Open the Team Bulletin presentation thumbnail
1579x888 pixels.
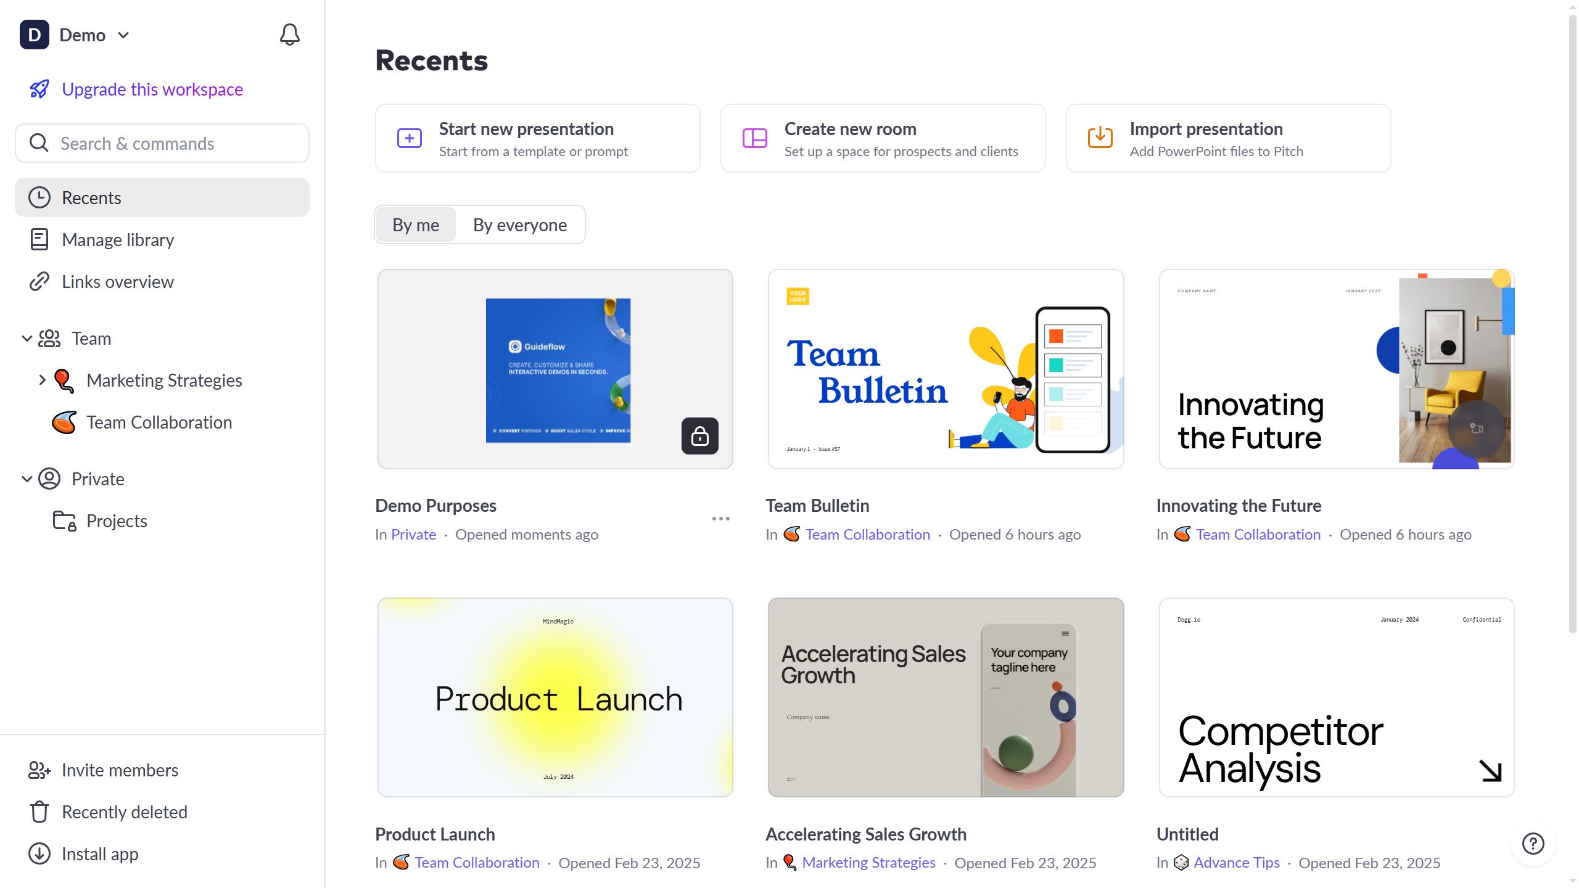click(x=946, y=369)
